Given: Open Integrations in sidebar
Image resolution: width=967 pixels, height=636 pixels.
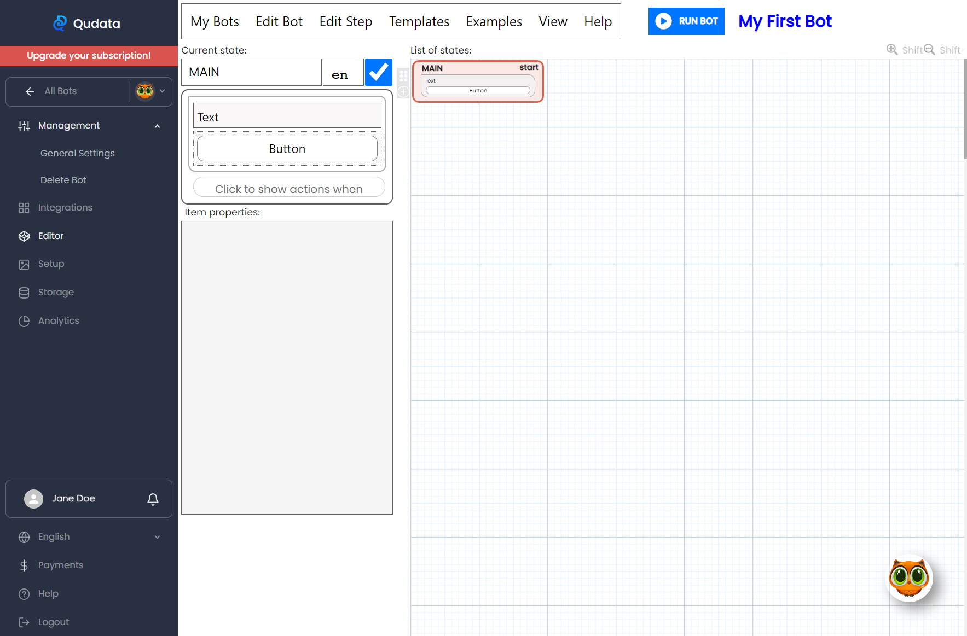Looking at the screenshot, I should point(65,207).
